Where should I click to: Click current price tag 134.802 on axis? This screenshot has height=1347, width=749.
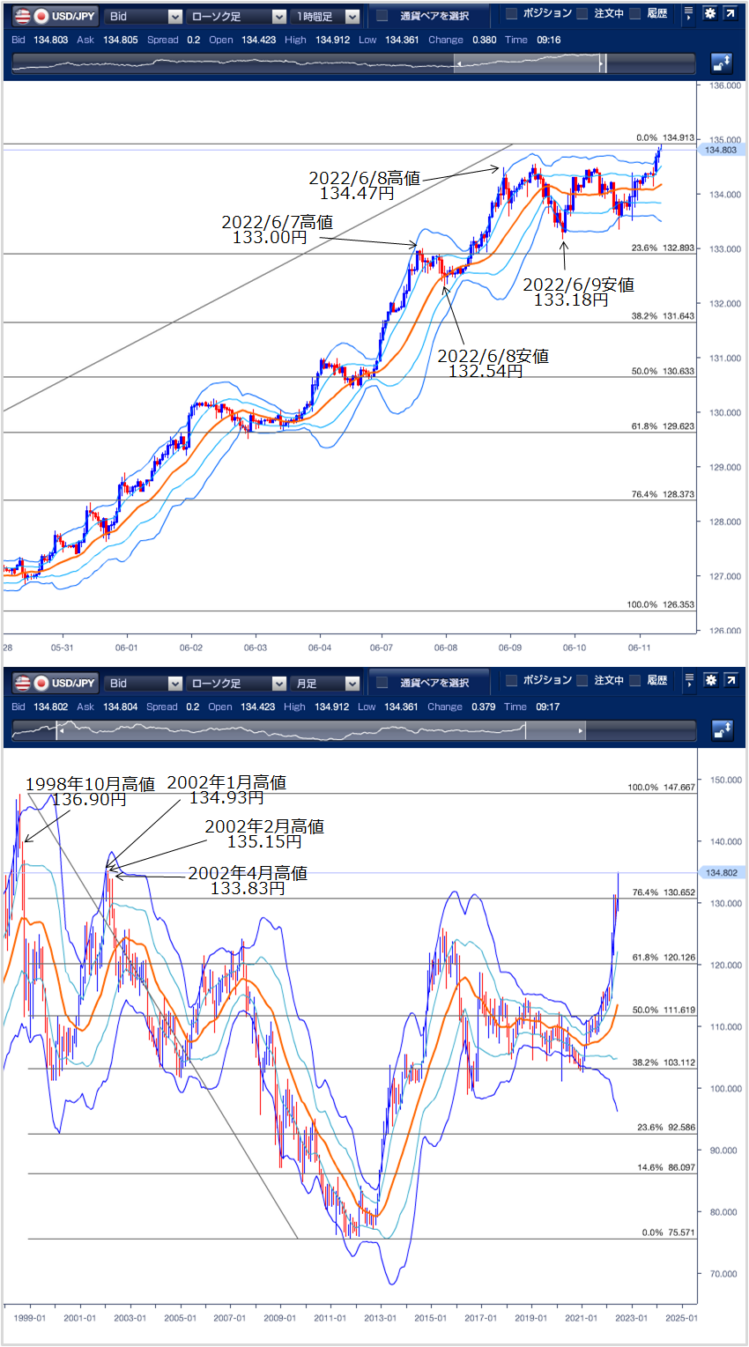tap(721, 873)
